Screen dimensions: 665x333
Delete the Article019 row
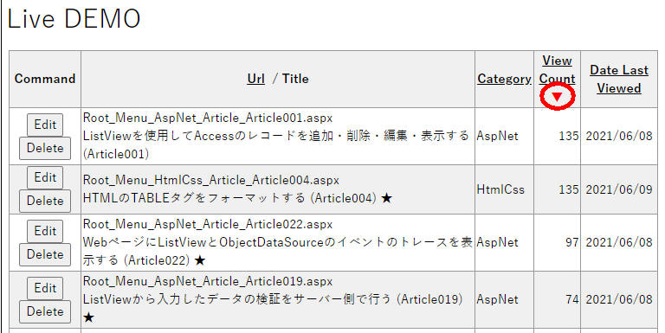45,311
